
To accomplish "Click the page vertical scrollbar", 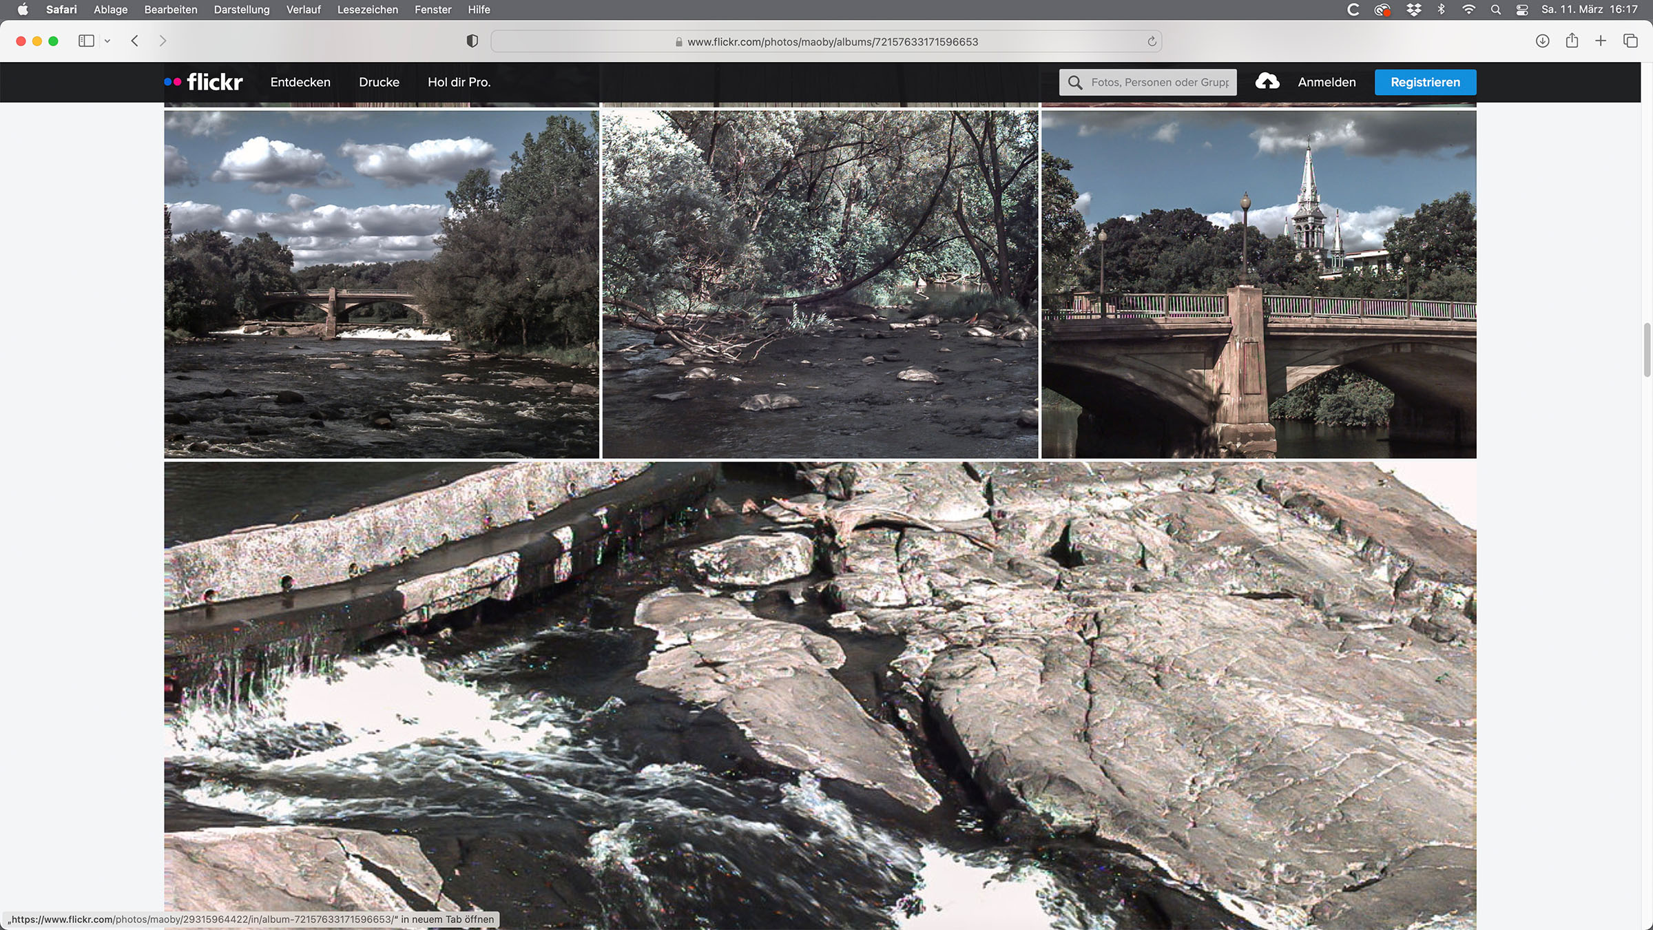I will 1647,349.
